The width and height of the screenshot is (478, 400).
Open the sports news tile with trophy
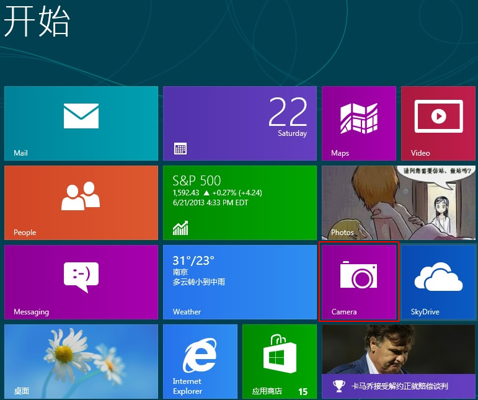tap(399, 362)
